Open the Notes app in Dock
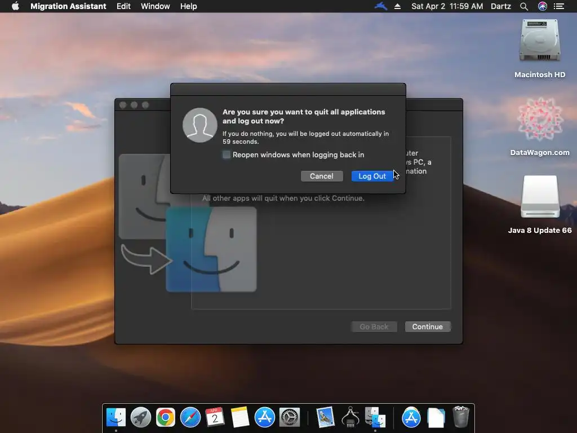Image resolution: width=577 pixels, height=433 pixels. (240, 417)
